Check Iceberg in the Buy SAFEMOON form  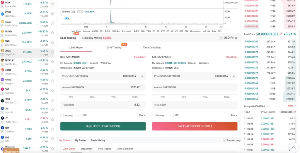click(x=62, y=115)
